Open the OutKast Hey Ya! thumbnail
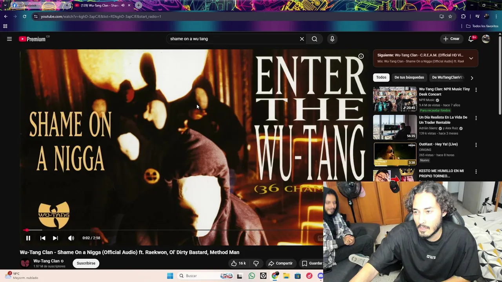This screenshot has height=282, width=502. (395, 154)
